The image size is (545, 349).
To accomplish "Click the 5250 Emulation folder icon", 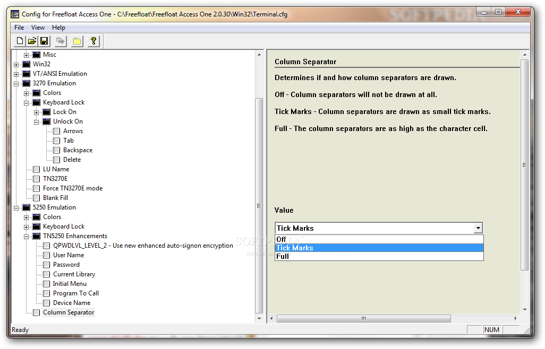I will 27,207.
